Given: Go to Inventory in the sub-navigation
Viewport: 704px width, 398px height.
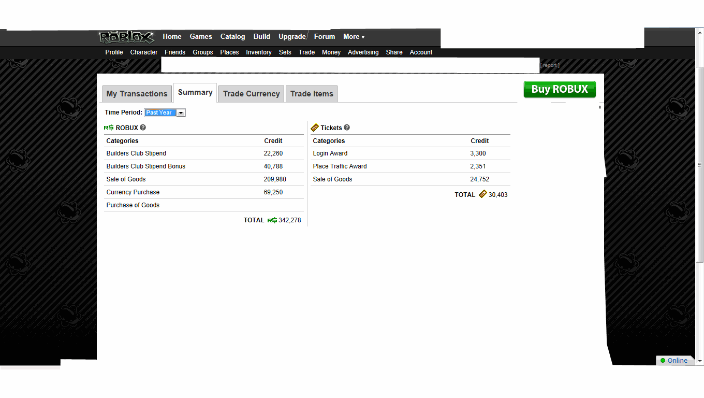Looking at the screenshot, I should coord(258,52).
